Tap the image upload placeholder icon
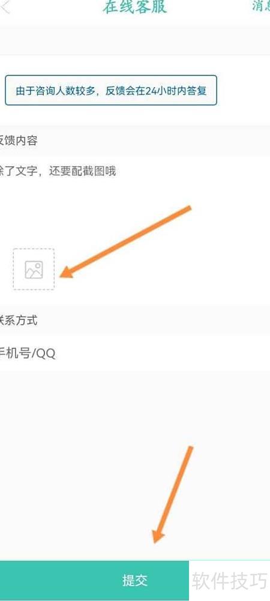 pyautogui.click(x=34, y=270)
